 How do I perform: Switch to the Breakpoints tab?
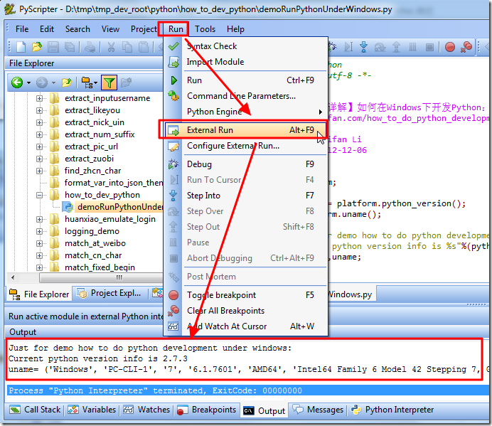point(208,410)
